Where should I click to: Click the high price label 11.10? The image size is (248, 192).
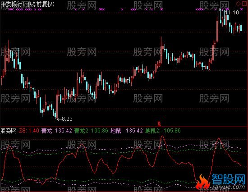coord(232,13)
